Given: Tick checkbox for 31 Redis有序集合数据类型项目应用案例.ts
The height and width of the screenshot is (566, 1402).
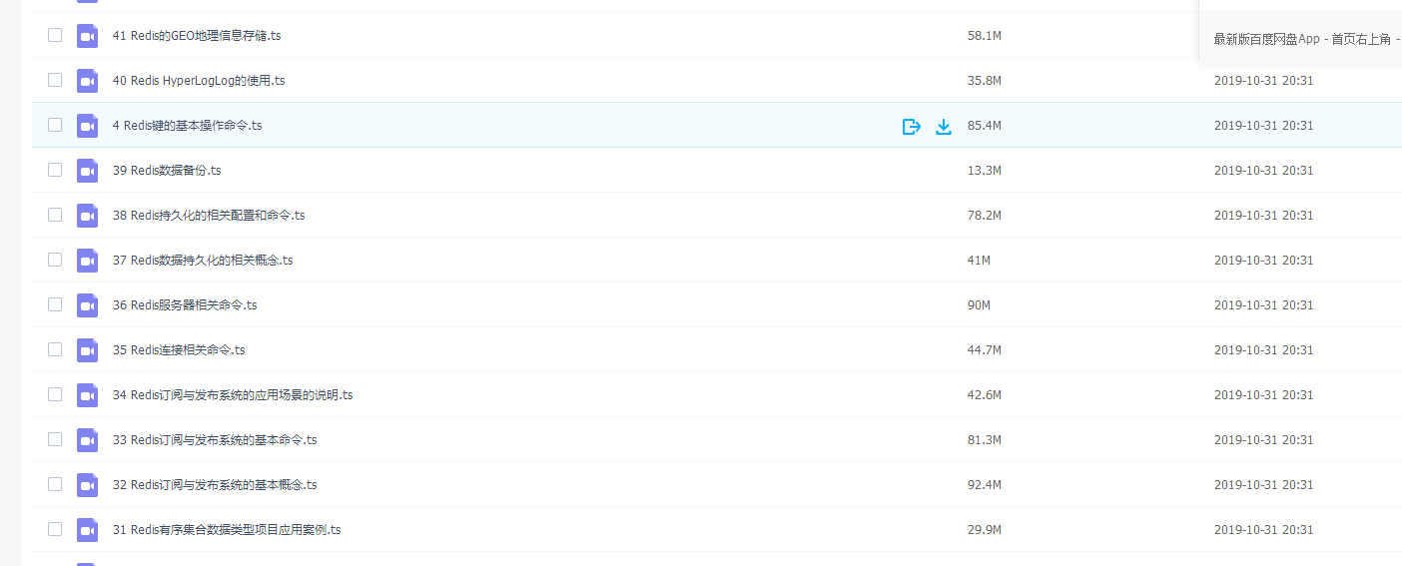Looking at the screenshot, I should coord(55,529).
